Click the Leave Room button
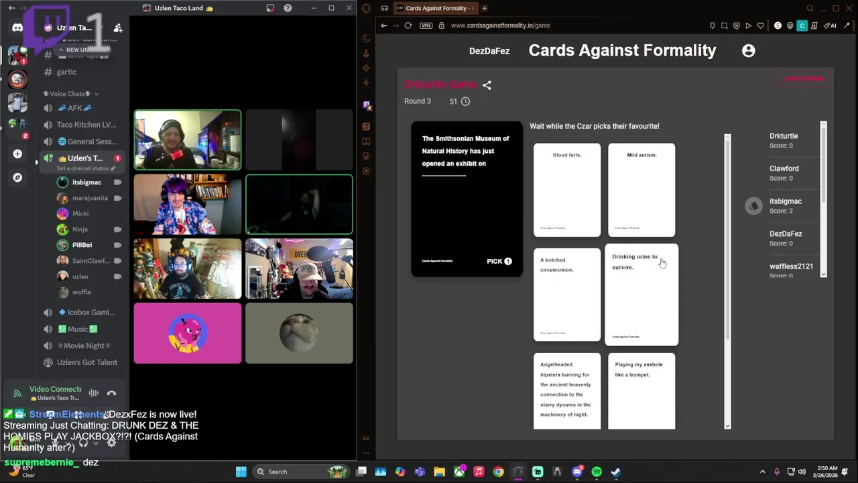The height and width of the screenshot is (483, 858). pyautogui.click(x=804, y=78)
